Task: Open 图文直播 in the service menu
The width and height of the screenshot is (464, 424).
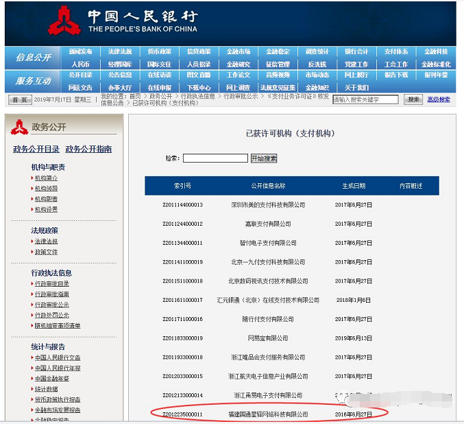Action: point(199,75)
